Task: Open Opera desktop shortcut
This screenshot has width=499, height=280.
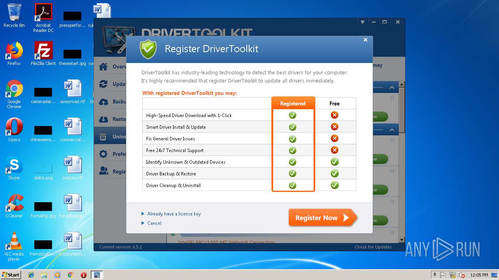Action: pos(14,130)
